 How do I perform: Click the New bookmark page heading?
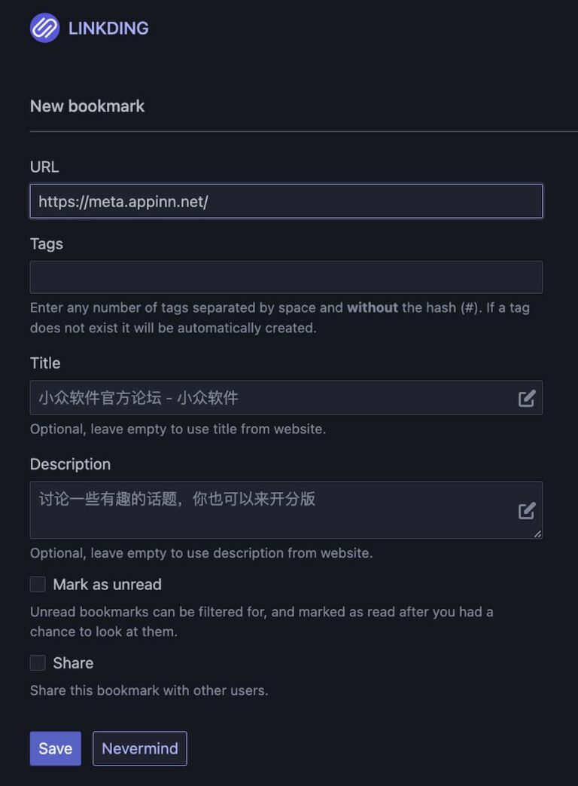click(x=87, y=106)
